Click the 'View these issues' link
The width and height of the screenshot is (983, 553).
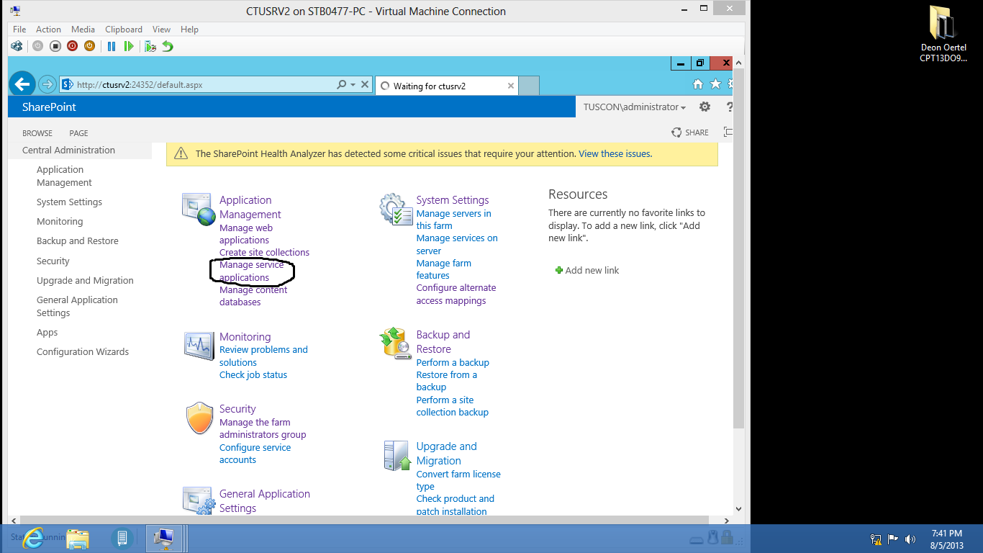click(x=615, y=153)
